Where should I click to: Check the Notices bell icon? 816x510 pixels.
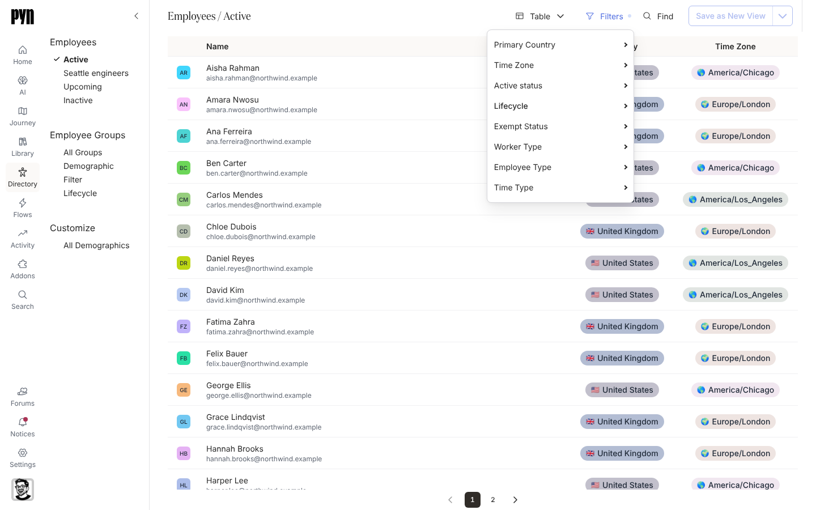tap(23, 427)
